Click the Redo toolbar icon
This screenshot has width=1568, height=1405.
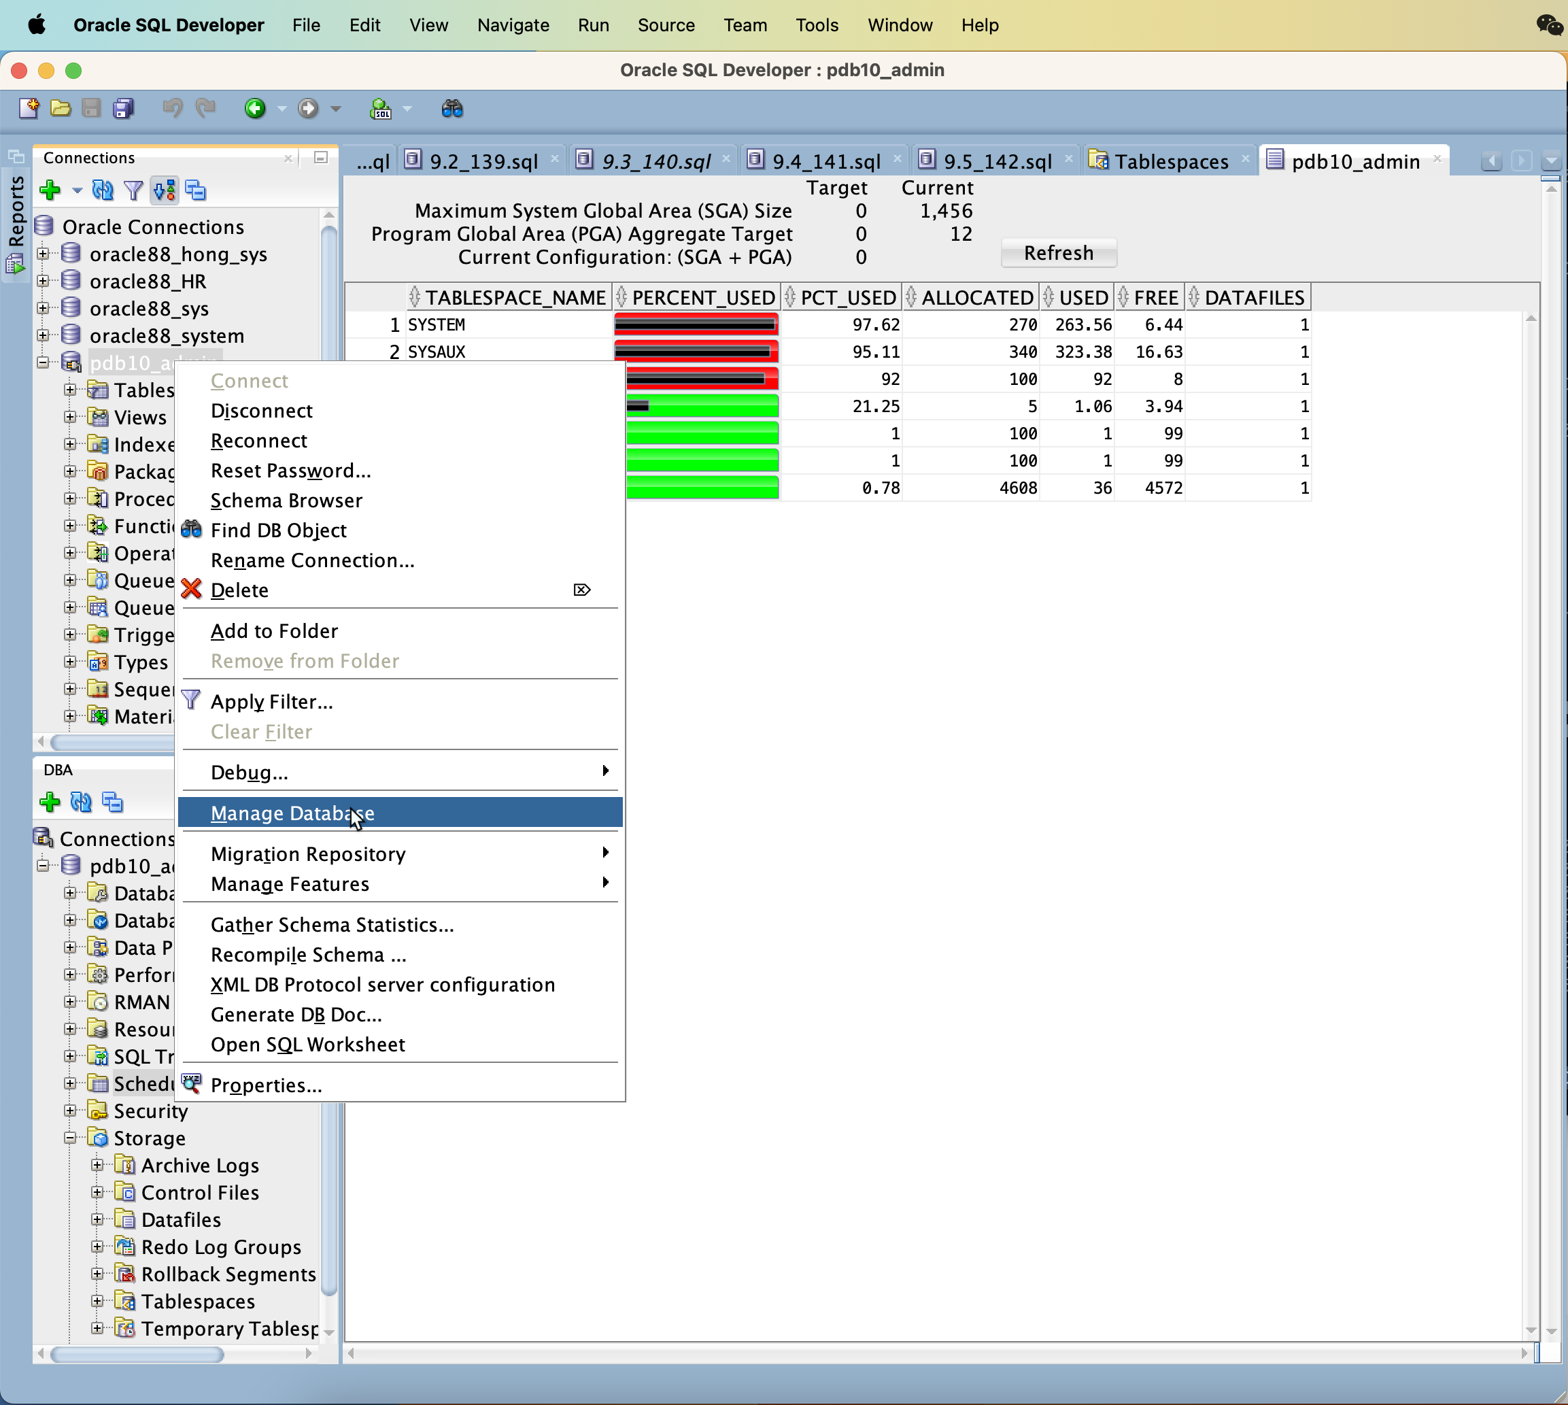pyautogui.click(x=205, y=109)
